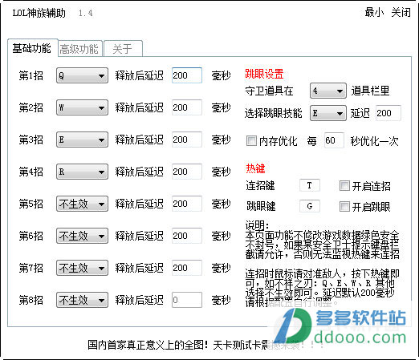Click the 跳眼 延迟 input field
The image size is (419, 360).
point(388,113)
